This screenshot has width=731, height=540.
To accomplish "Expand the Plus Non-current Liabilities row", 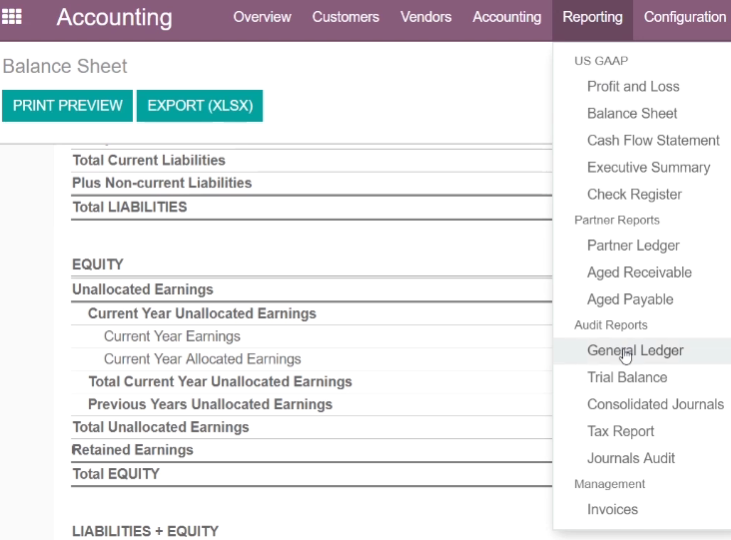I will tap(162, 183).
